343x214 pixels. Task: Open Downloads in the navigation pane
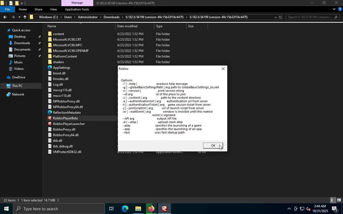coord(22,43)
